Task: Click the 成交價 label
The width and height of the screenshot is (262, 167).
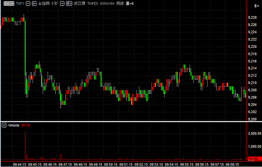Action: point(80,4)
